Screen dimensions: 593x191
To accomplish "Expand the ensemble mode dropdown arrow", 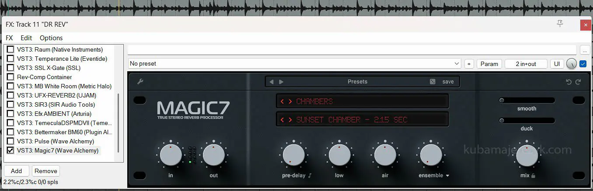I will point(447,176).
